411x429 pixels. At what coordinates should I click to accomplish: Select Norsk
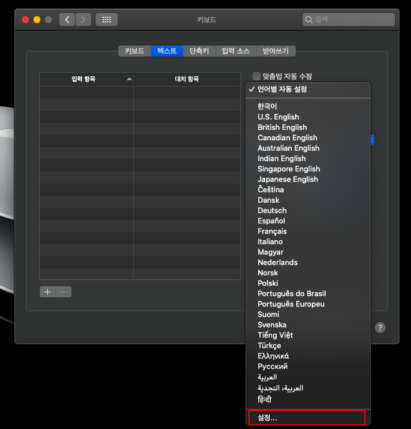pos(308,273)
